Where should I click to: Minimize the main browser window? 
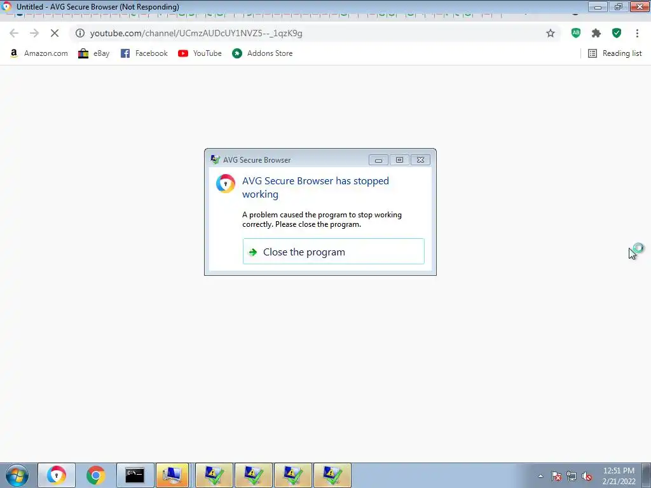pyautogui.click(x=598, y=6)
